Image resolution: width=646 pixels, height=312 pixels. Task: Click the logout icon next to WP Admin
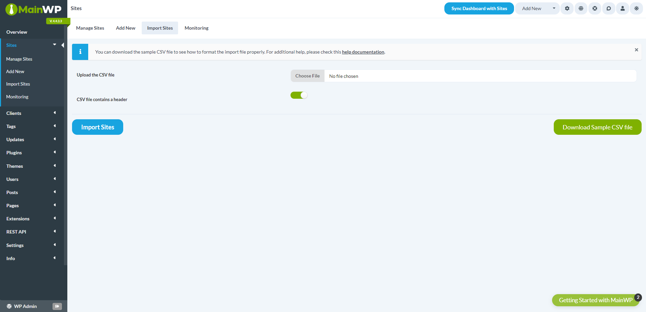pos(57,306)
